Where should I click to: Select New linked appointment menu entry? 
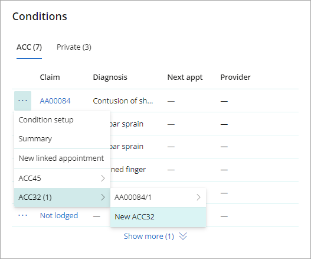tap(63, 158)
